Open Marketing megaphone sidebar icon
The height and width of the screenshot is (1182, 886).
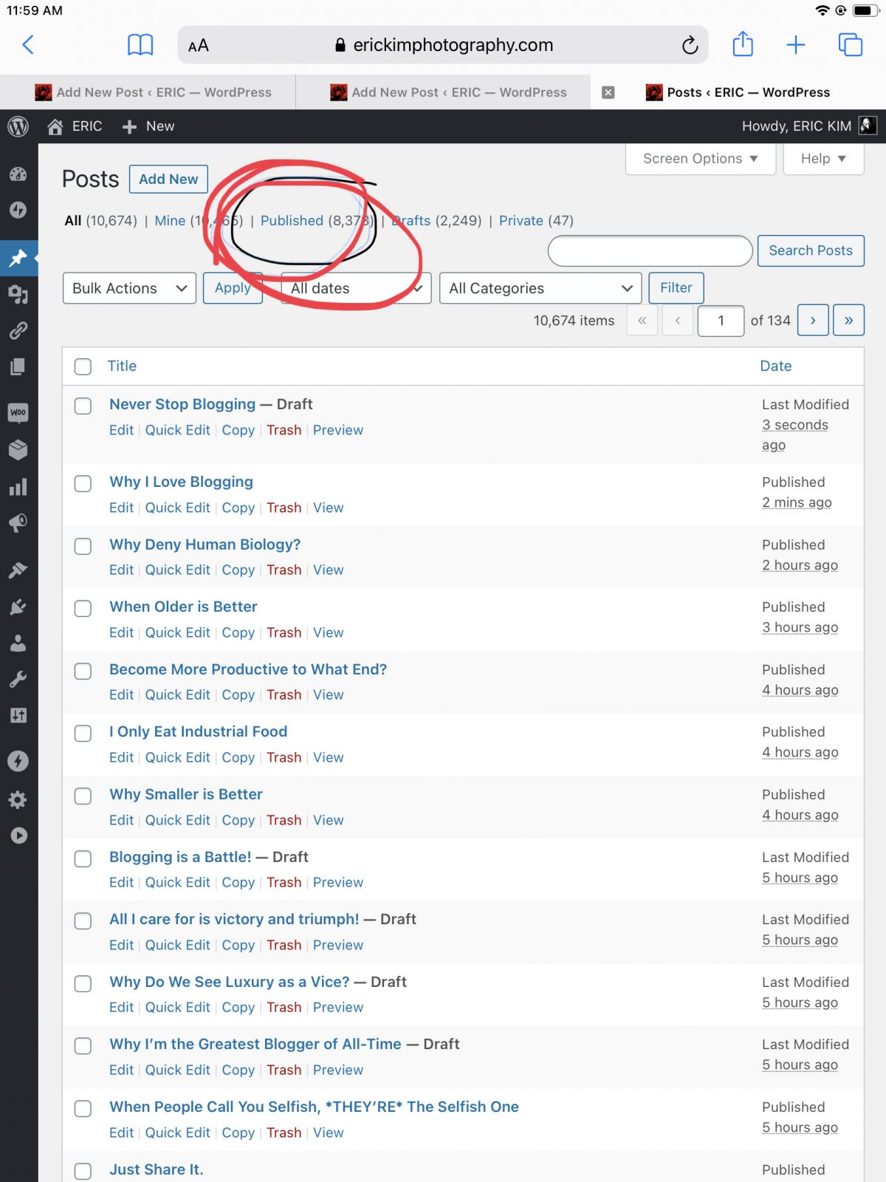coord(18,523)
